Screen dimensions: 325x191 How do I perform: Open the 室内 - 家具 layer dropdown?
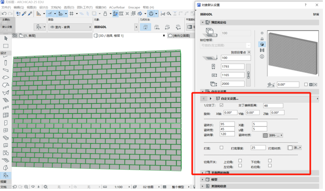pos(70,27)
